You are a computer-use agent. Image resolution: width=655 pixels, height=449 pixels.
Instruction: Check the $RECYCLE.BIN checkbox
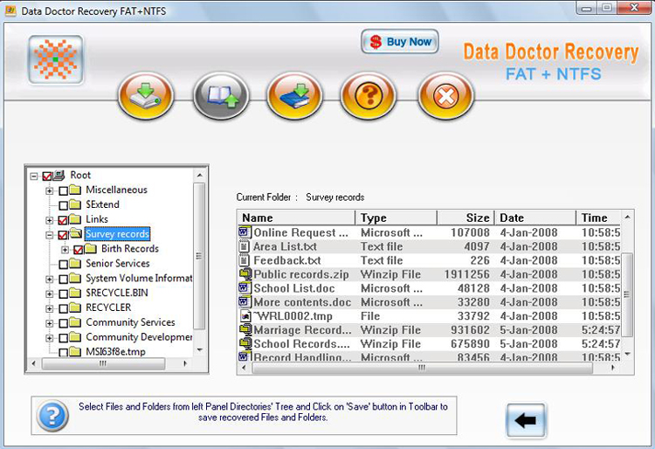[63, 294]
